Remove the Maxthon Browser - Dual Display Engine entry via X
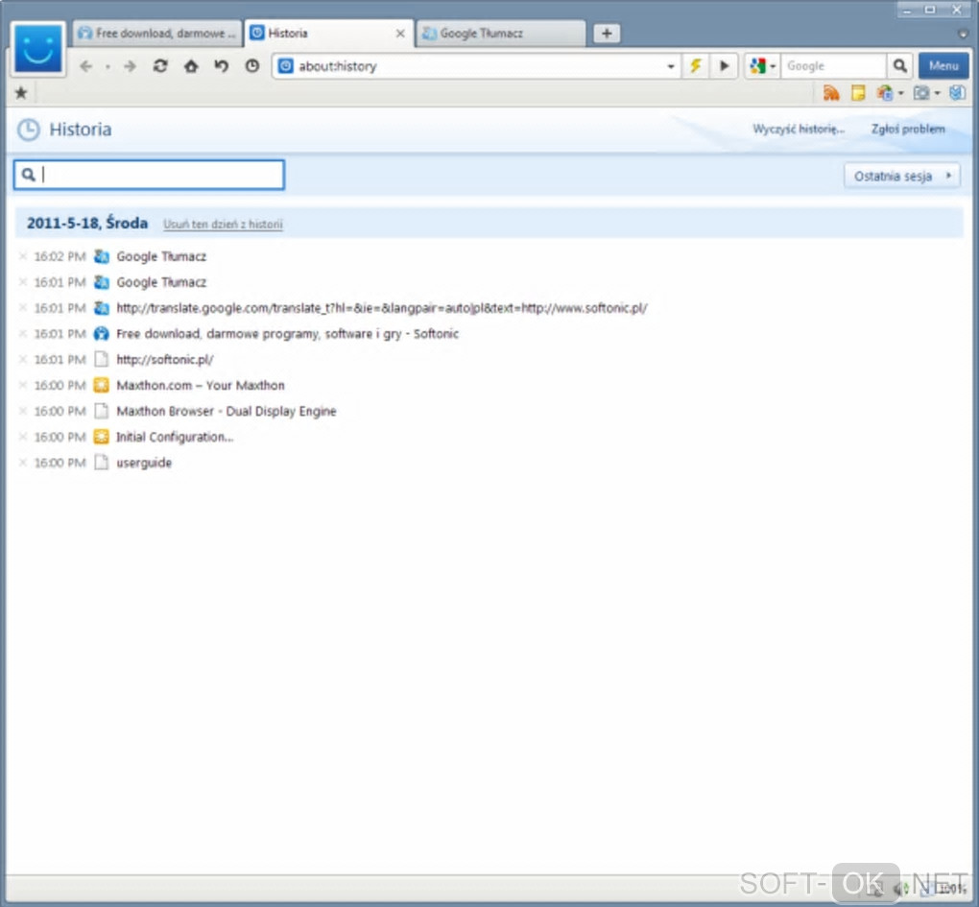The image size is (979, 907). pos(23,411)
